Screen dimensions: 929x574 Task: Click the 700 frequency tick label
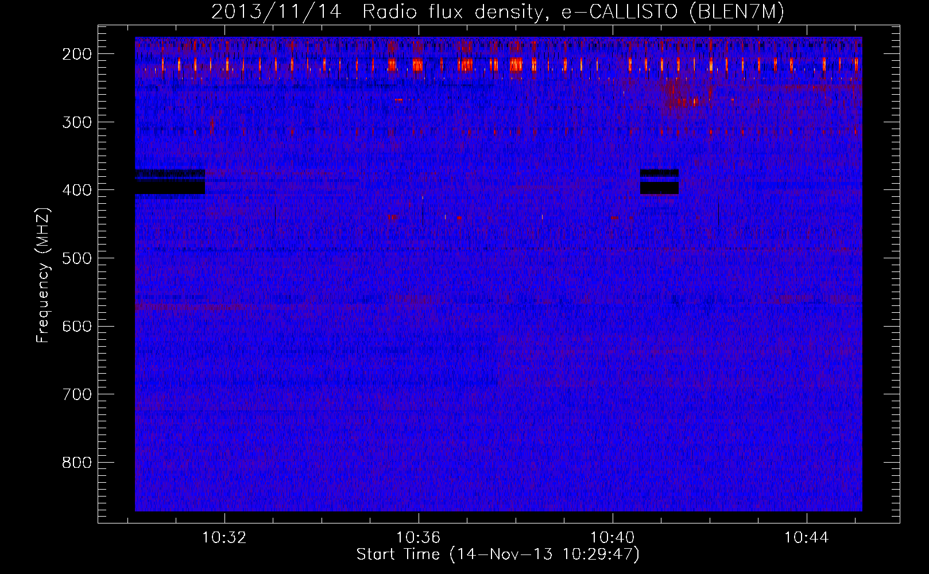click(76, 394)
